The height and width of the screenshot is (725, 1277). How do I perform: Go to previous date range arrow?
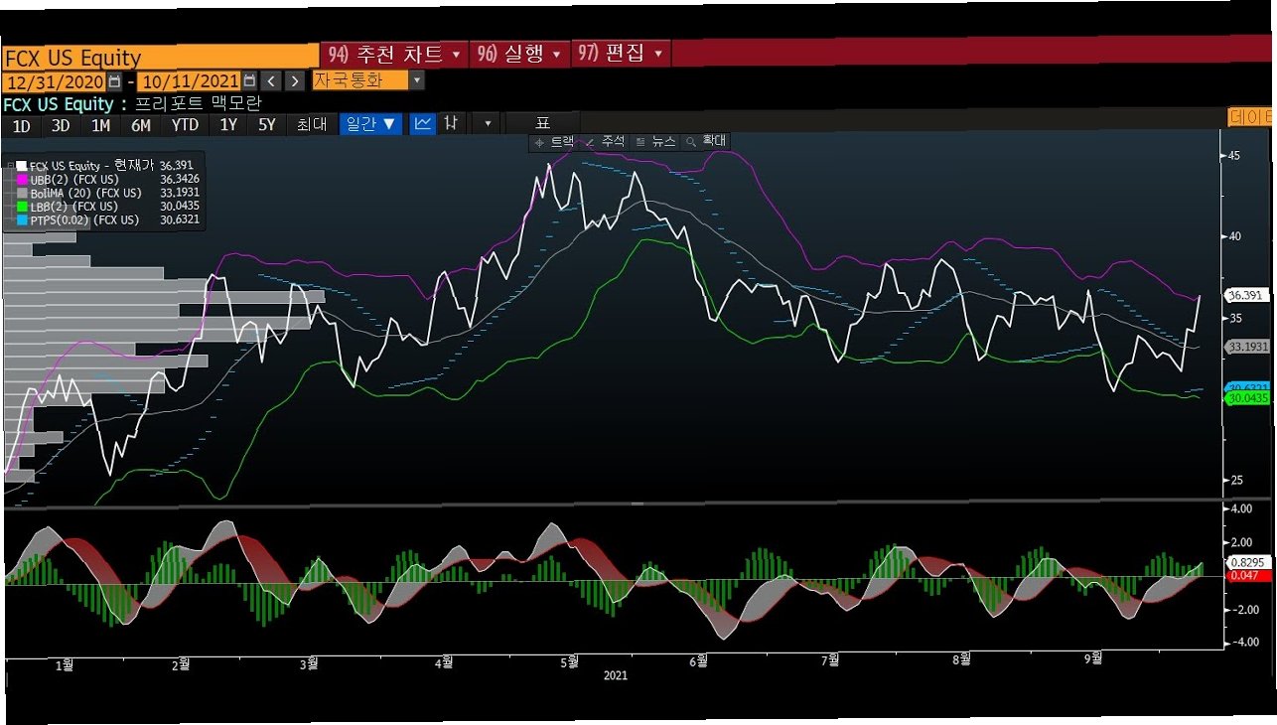(x=272, y=80)
